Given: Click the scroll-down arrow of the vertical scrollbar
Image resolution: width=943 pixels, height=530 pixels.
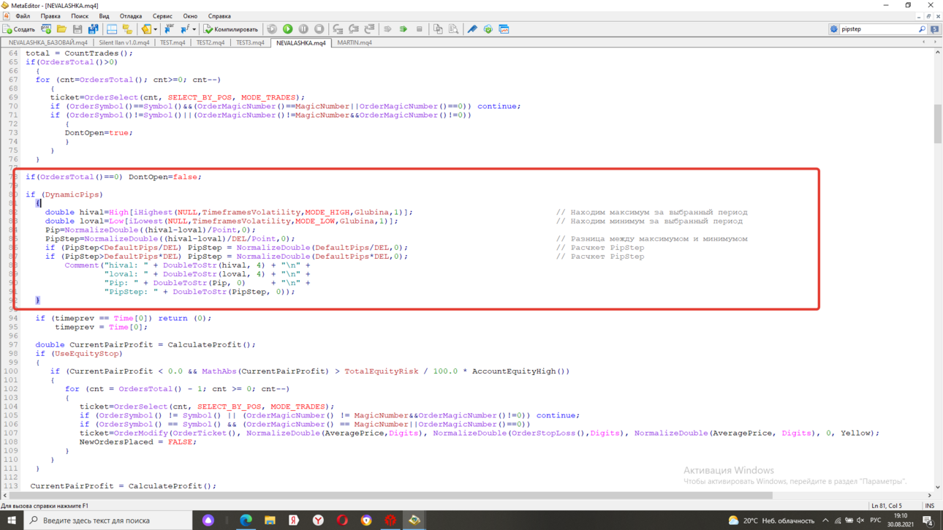Looking at the screenshot, I should (937, 487).
